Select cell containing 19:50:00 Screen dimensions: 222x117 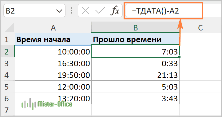coord(53,75)
